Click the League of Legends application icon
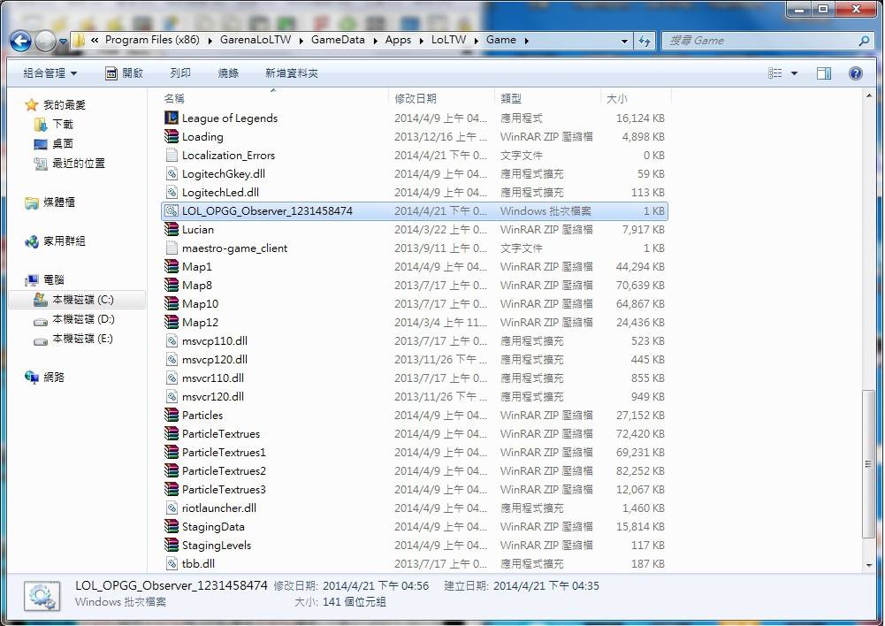Viewport: 885px width, 626px height. (171, 118)
